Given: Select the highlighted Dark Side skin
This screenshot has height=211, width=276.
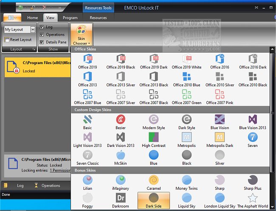Looking at the screenshot, I should 154,200.
